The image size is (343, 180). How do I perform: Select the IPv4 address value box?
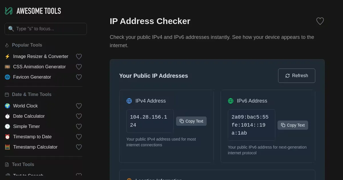click(x=150, y=121)
